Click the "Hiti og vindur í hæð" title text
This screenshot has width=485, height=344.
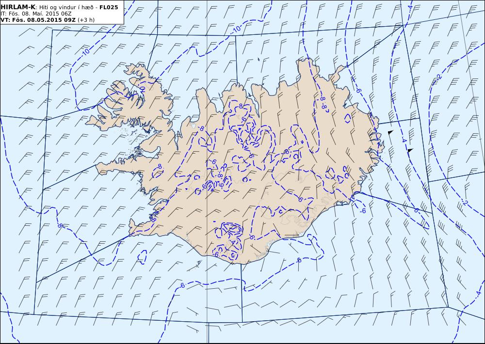(x=66, y=7)
